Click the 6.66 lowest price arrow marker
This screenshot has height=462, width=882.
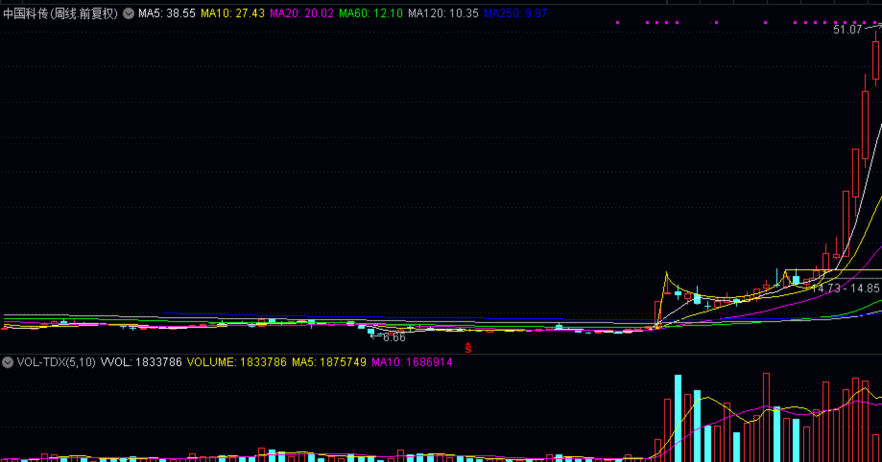click(x=388, y=337)
